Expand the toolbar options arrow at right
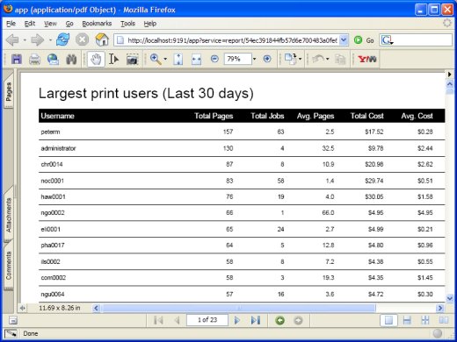This screenshot has width=457, height=342. point(450,75)
